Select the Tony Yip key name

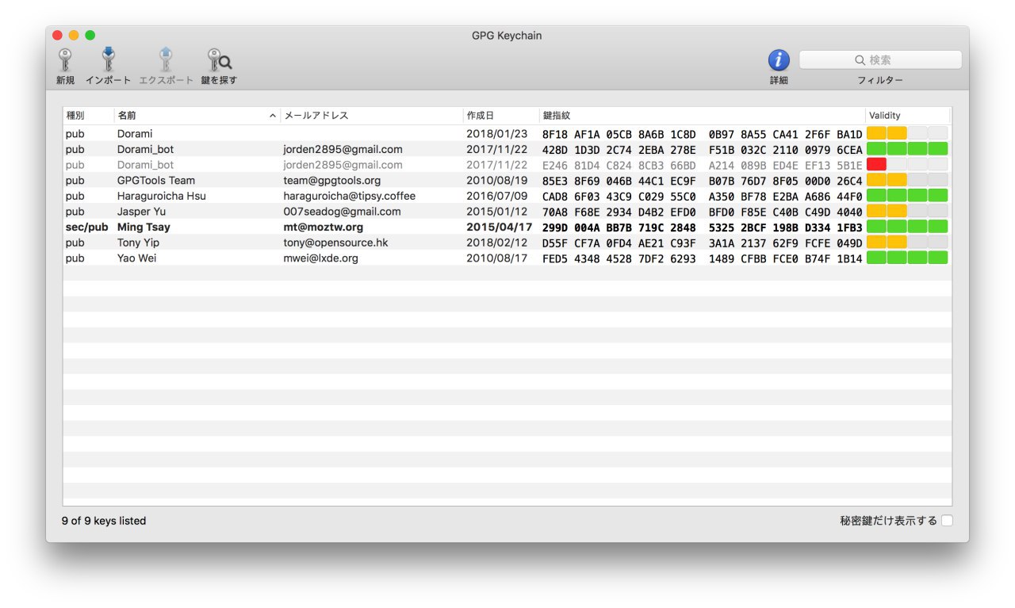[136, 243]
